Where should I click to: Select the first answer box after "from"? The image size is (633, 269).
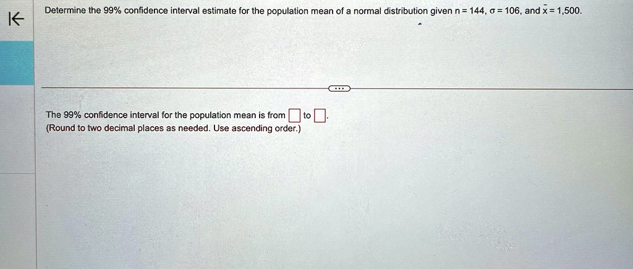[x=294, y=116]
